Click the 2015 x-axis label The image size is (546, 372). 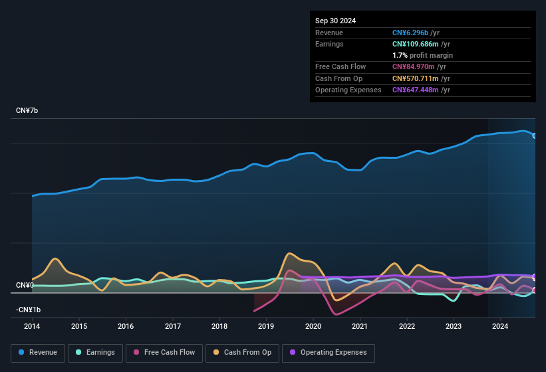tap(79, 326)
